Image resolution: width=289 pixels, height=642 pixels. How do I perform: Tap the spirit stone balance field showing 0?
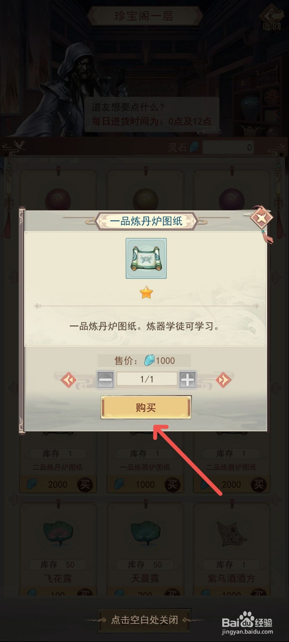click(x=228, y=148)
